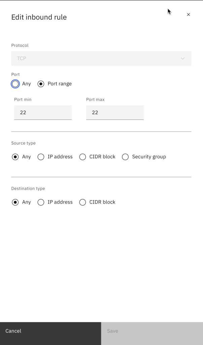The image size is (203, 345).
Task: Select Security group as Source type
Action: point(126,157)
